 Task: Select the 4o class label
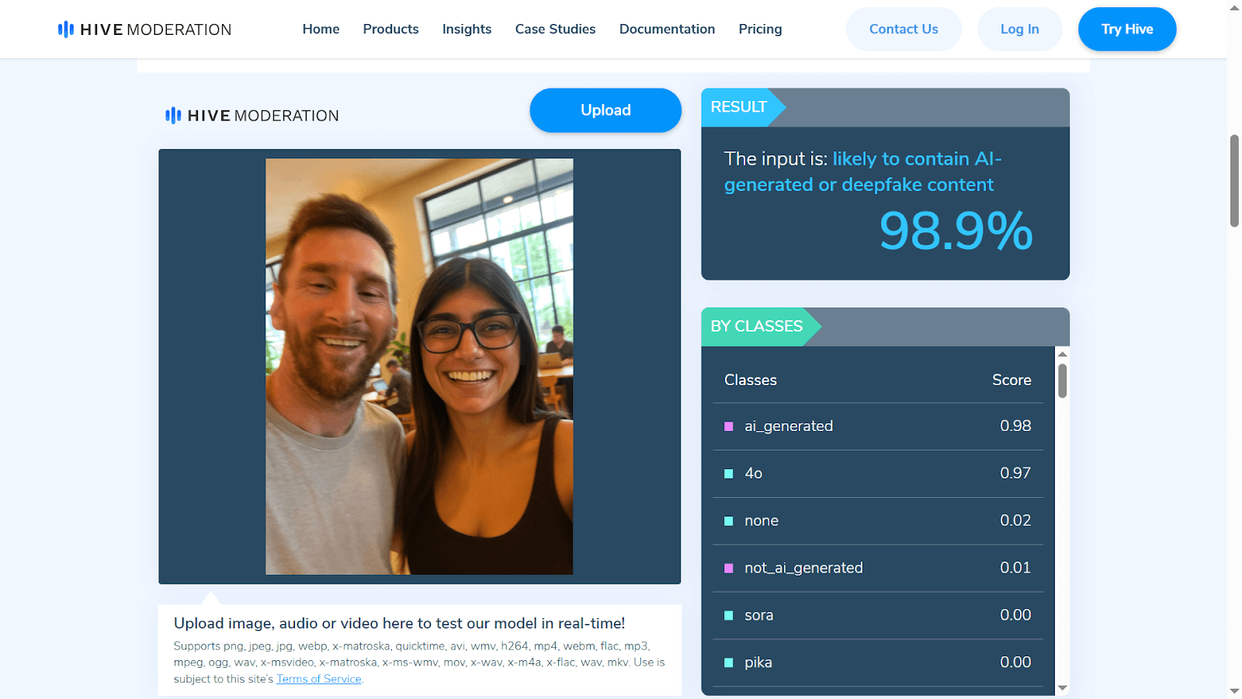coord(753,473)
